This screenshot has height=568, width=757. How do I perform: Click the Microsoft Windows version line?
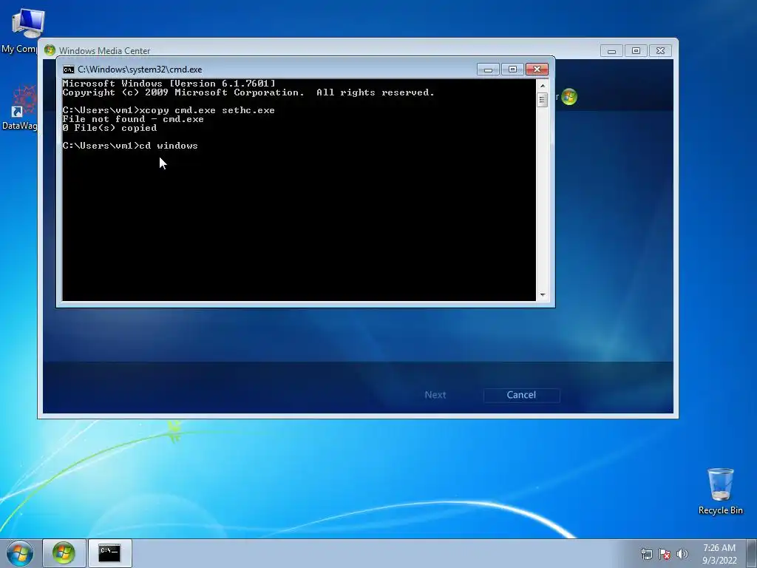pyautogui.click(x=169, y=84)
